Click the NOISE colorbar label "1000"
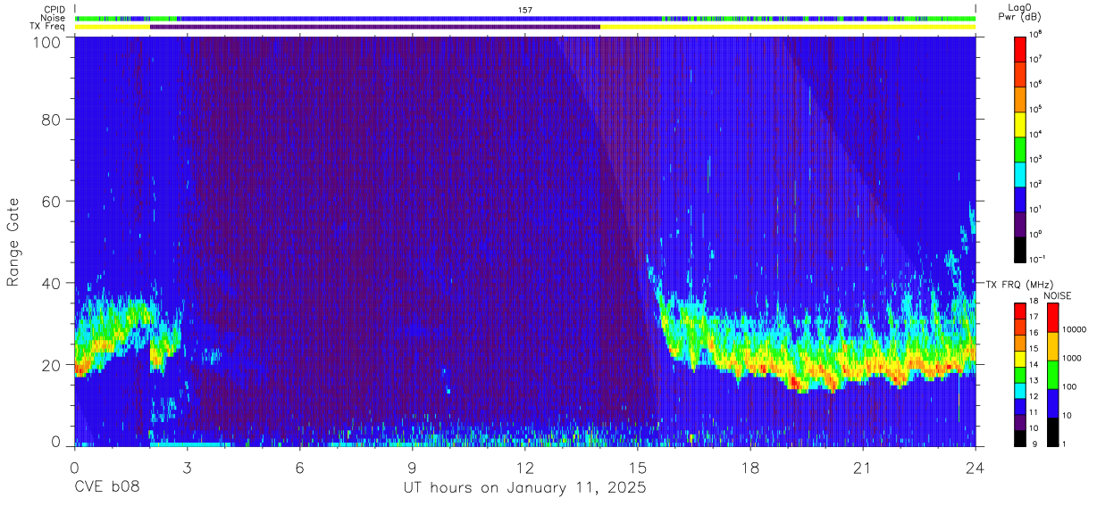Image resolution: width=1097 pixels, height=506 pixels. pos(1072,358)
